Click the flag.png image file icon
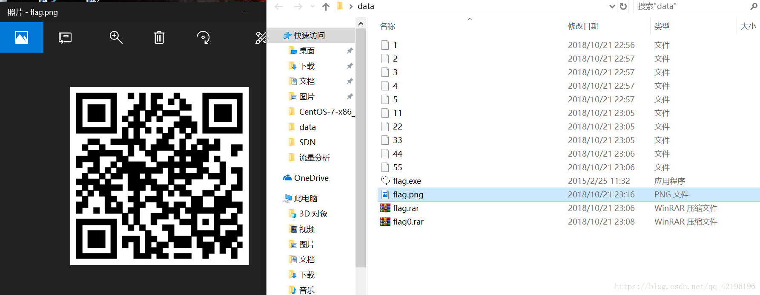This screenshot has height=295, width=760. (385, 194)
